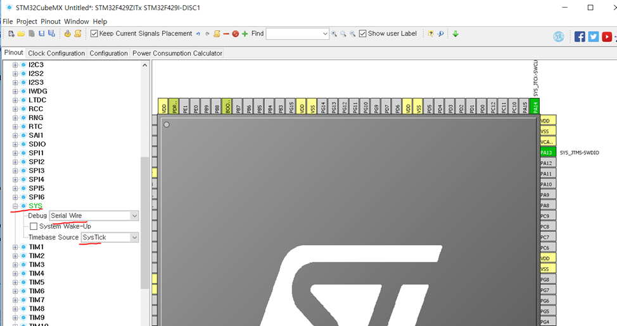Image resolution: width=617 pixels, height=326 pixels.
Task: Open the Twitter link icon
Action: [x=594, y=37]
